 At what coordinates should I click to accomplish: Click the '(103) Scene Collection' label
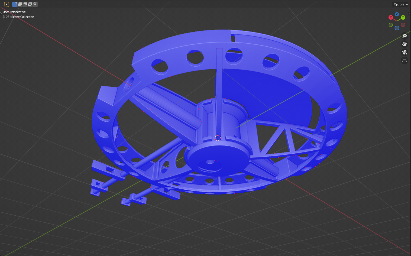pos(18,17)
